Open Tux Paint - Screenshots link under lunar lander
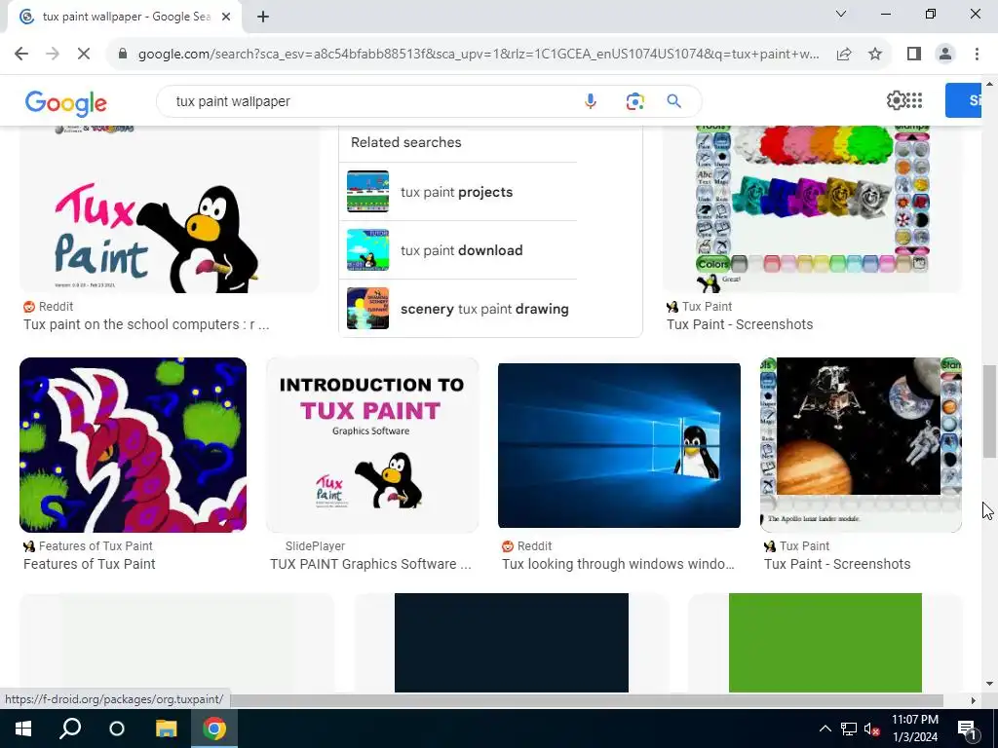The width and height of the screenshot is (998, 748). pyautogui.click(x=837, y=564)
